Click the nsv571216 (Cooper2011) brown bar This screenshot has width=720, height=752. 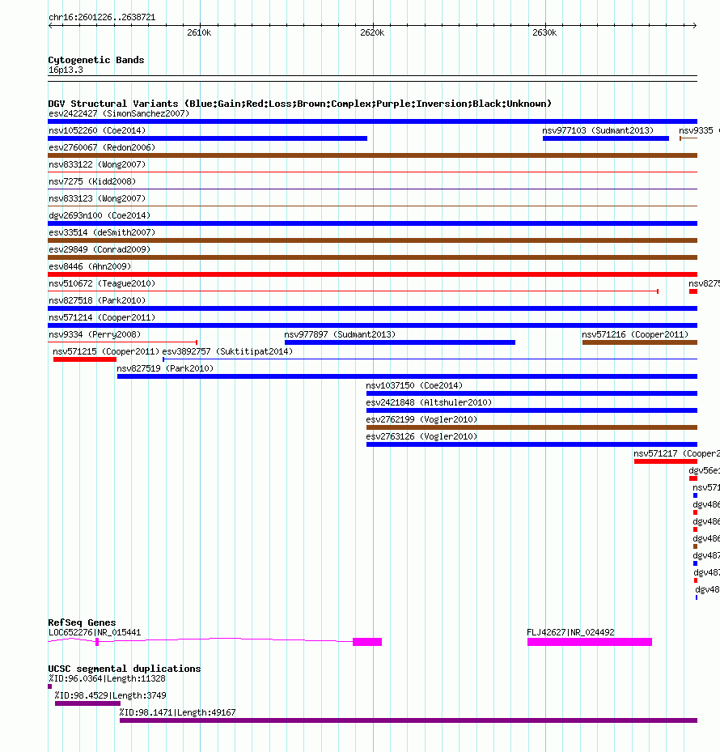pos(640,342)
